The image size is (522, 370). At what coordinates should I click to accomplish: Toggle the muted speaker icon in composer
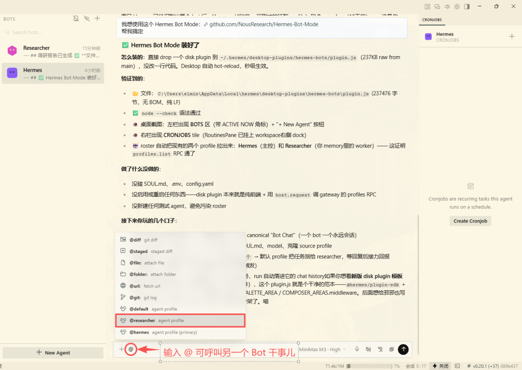point(368,349)
